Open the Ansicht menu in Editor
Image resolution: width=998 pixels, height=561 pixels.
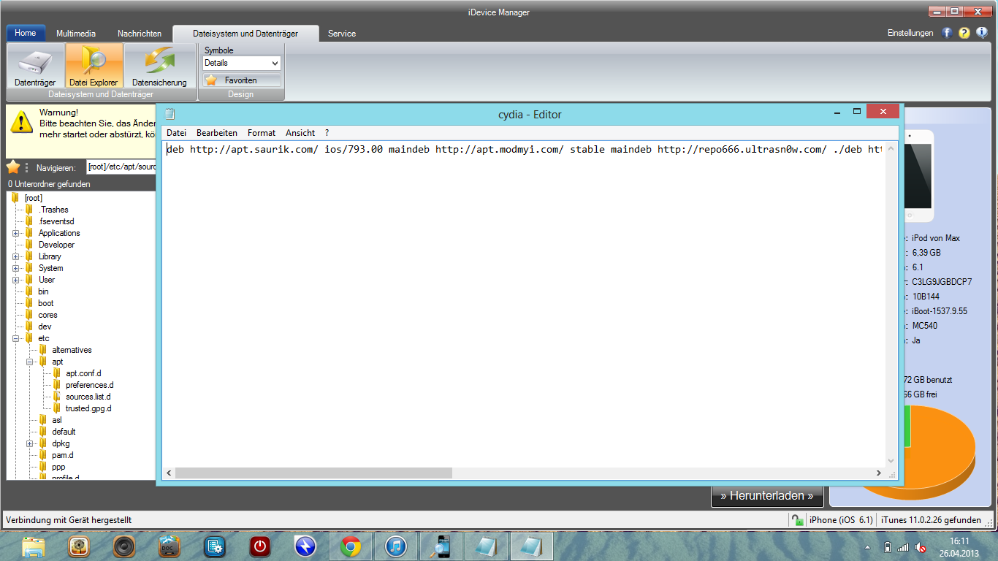300,133
